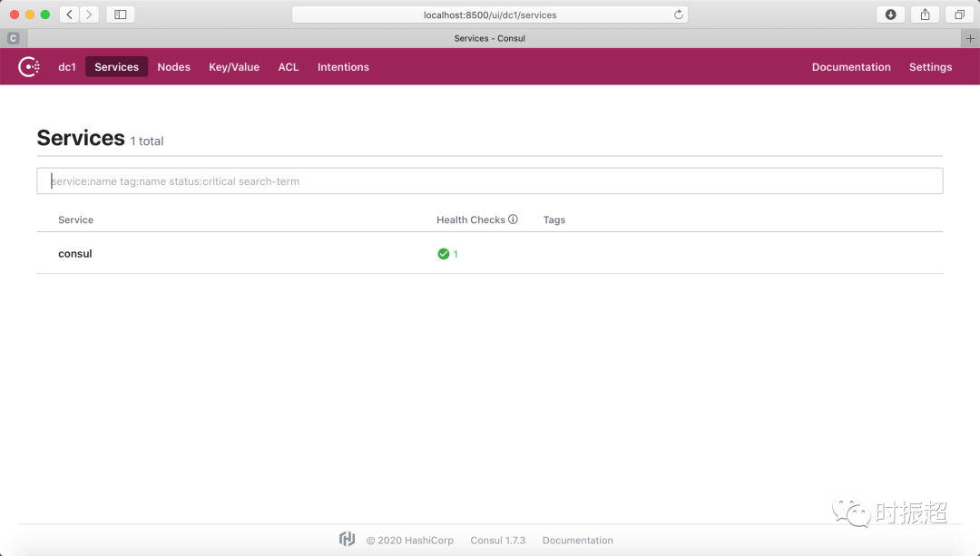
Task: Open the Intentions tab
Action: pyautogui.click(x=343, y=67)
